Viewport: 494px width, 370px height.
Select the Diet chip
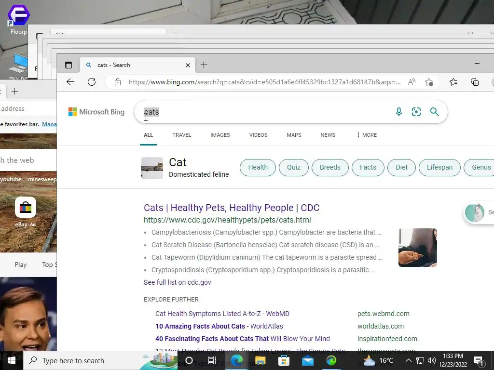tap(402, 167)
